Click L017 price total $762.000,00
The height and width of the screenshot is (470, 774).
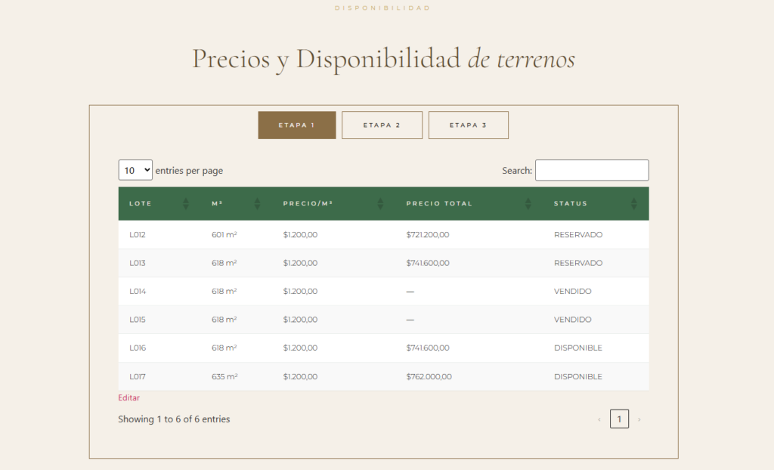(429, 376)
